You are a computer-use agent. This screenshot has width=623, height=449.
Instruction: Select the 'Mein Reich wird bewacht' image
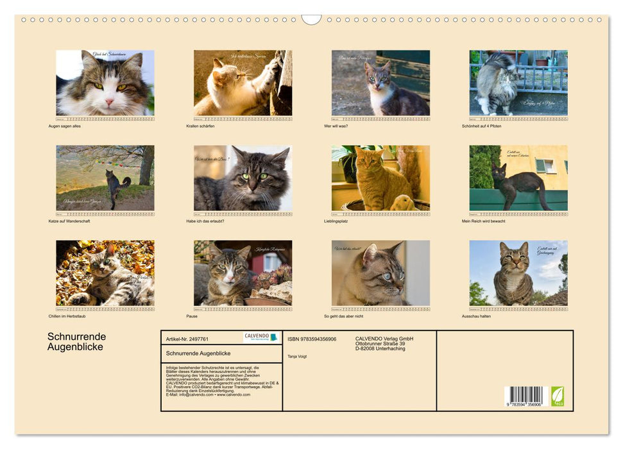click(x=518, y=178)
